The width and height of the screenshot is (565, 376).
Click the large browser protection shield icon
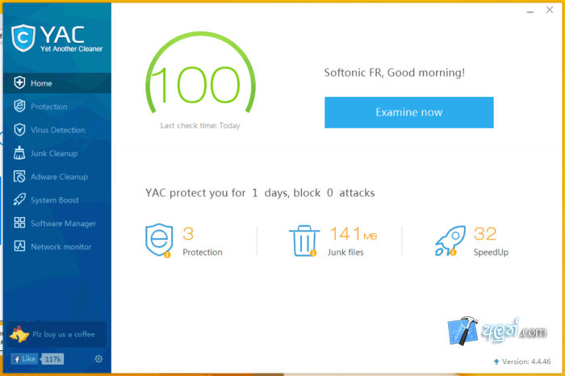tap(159, 240)
